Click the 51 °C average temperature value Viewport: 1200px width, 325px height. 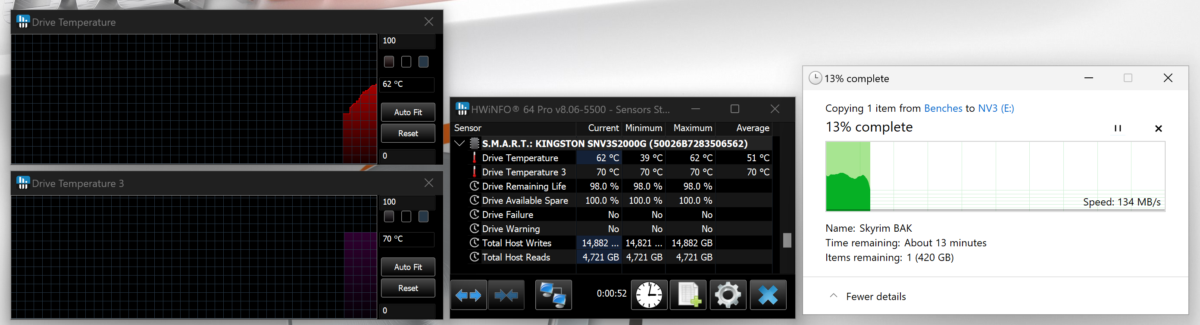click(758, 158)
